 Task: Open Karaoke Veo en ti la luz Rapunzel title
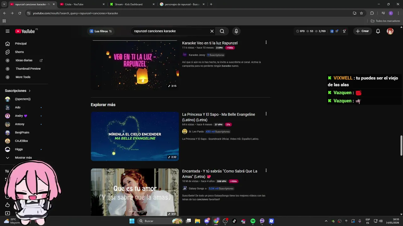point(210,43)
